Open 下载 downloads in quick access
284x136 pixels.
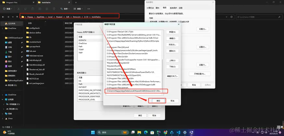tap(10, 52)
